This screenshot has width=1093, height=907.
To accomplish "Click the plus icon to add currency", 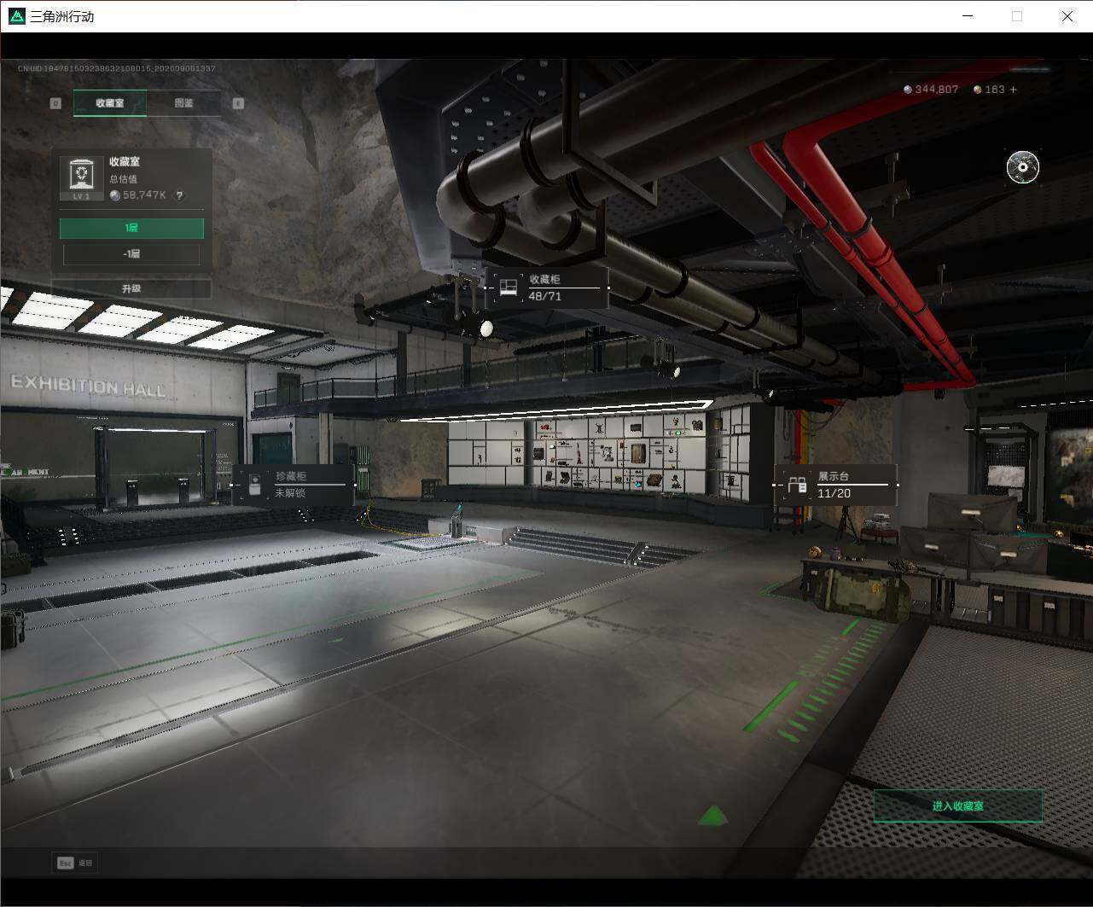I will point(1014,90).
